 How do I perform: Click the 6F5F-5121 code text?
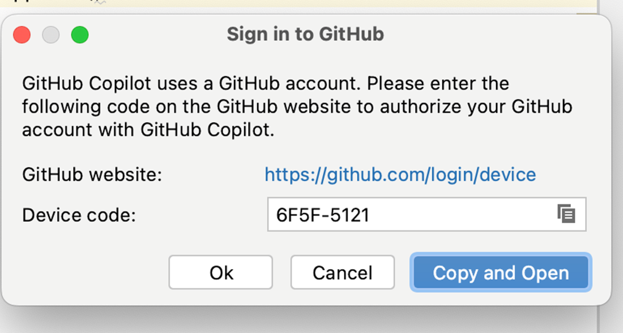click(x=323, y=215)
